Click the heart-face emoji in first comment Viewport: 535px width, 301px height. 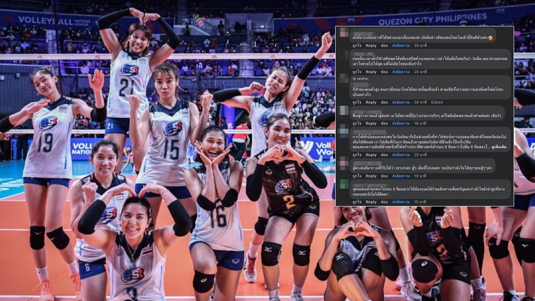point(490,38)
